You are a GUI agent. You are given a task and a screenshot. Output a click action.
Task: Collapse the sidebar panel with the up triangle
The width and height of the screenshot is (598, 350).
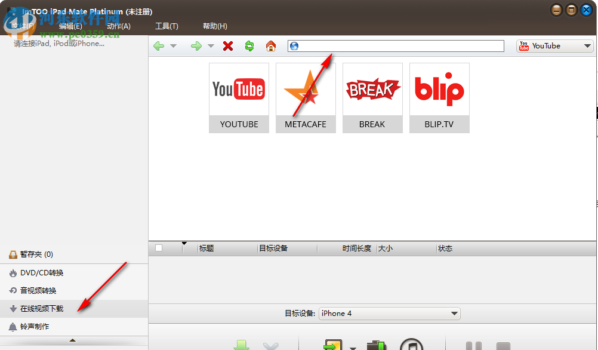click(72, 340)
